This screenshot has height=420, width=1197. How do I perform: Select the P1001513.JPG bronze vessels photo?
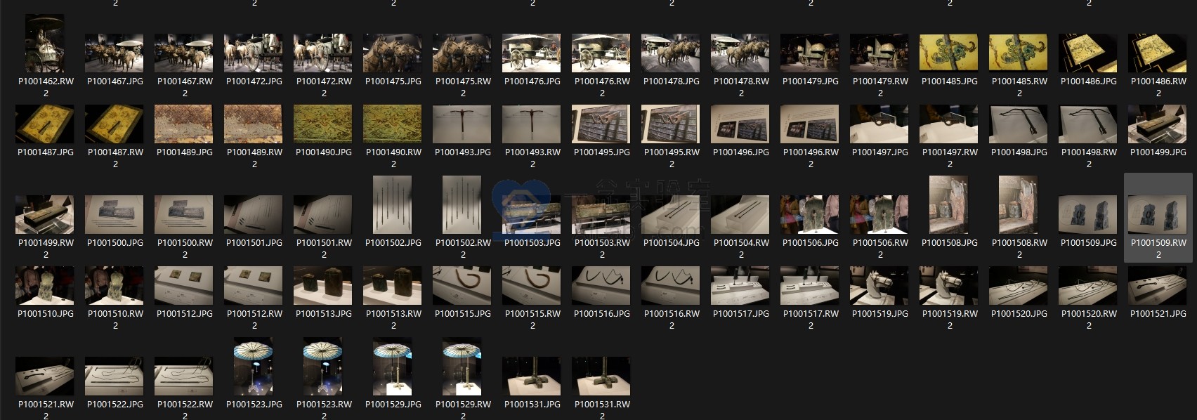[x=323, y=286]
